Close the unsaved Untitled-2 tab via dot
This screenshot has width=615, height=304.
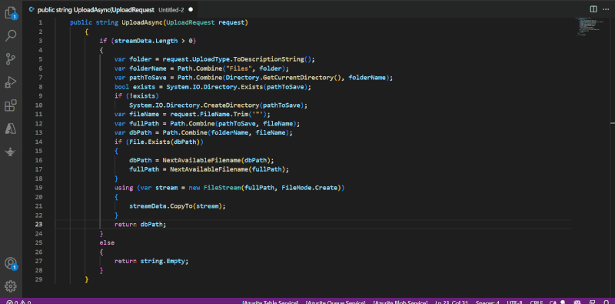coord(191,9)
